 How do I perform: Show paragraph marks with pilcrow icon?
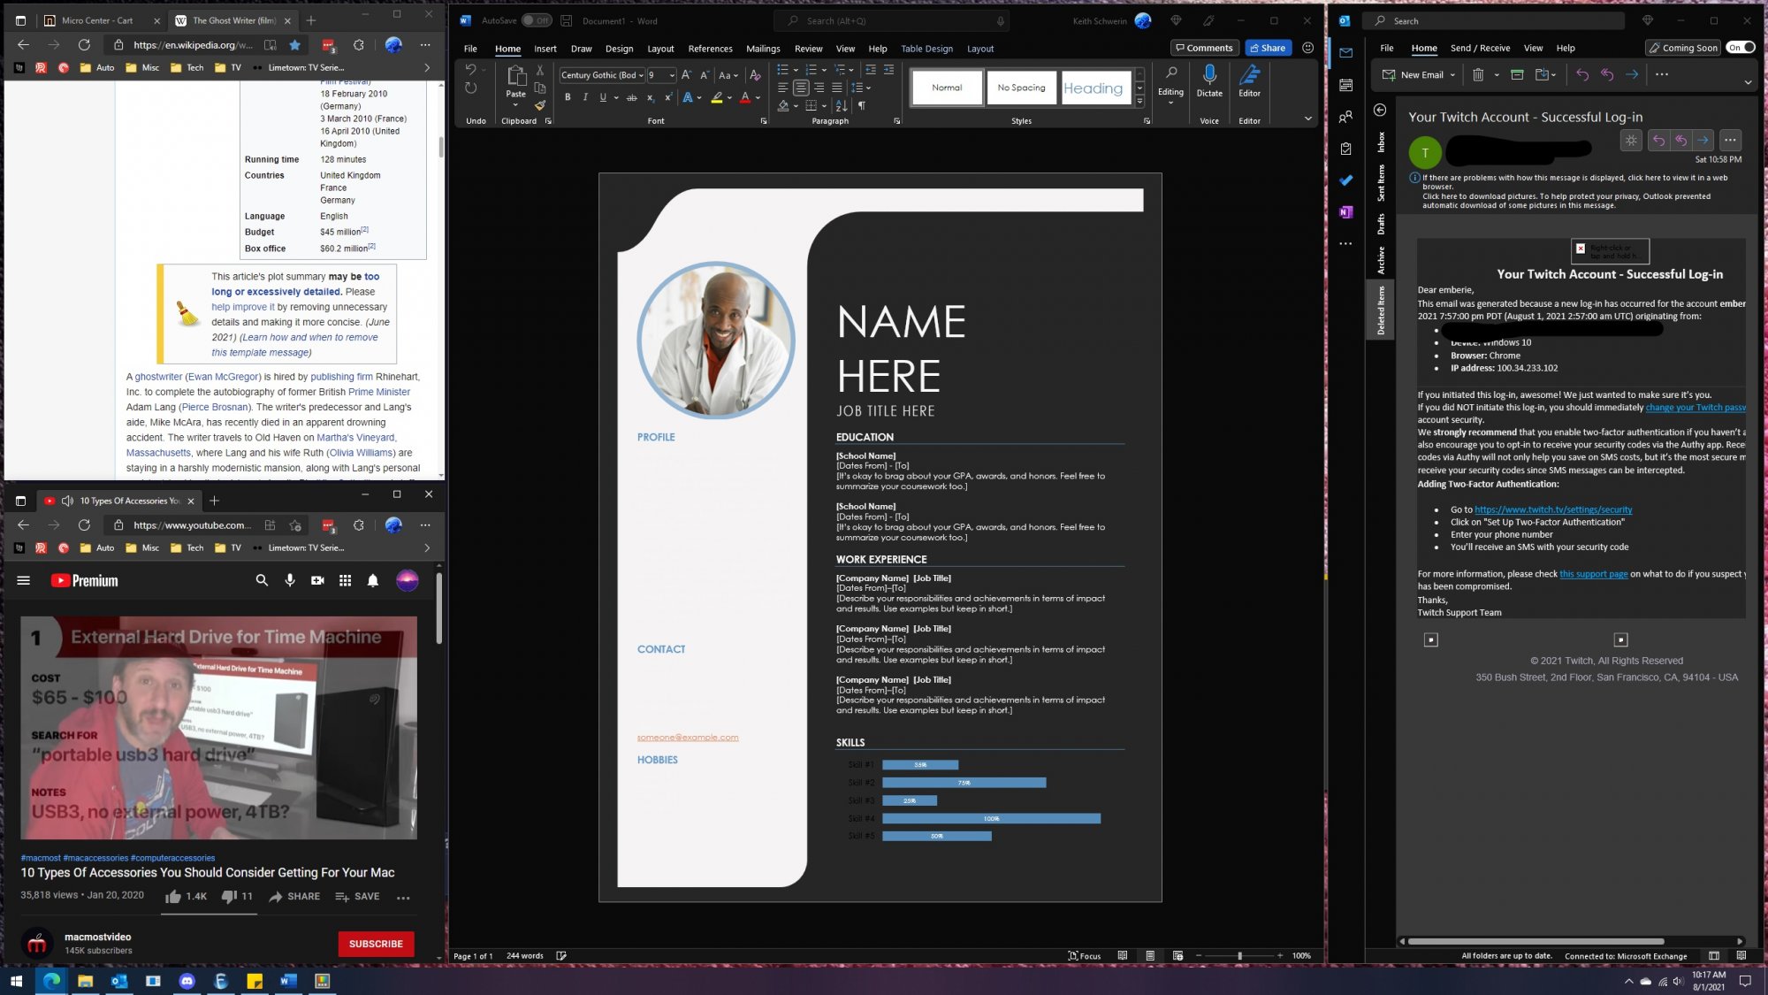[x=862, y=106]
